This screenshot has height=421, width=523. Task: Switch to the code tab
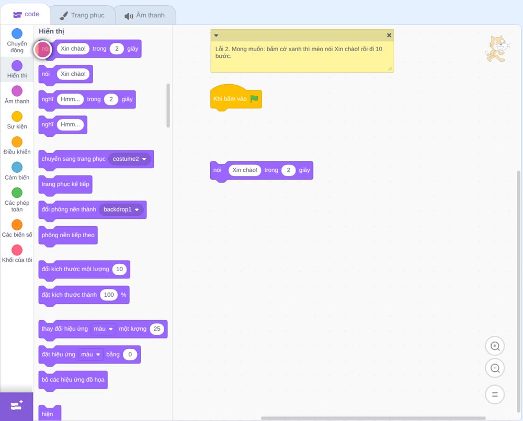(26, 14)
